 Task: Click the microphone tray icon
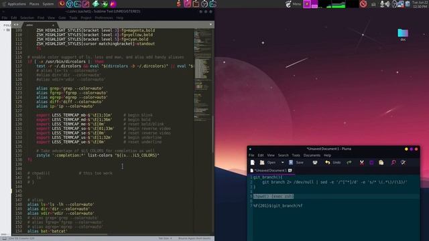(382, 4)
